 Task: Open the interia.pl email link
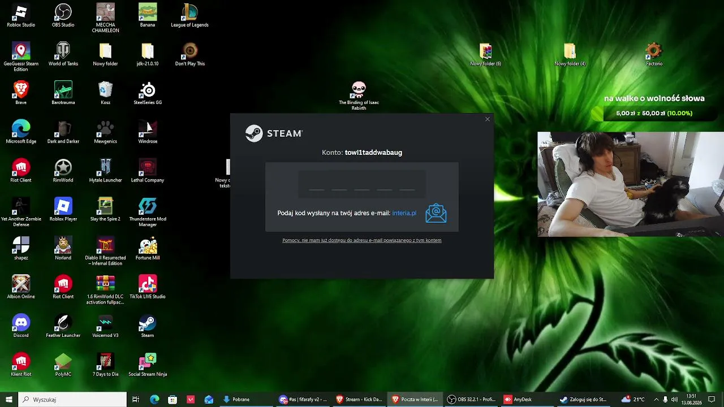pyautogui.click(x=404, y=213)
